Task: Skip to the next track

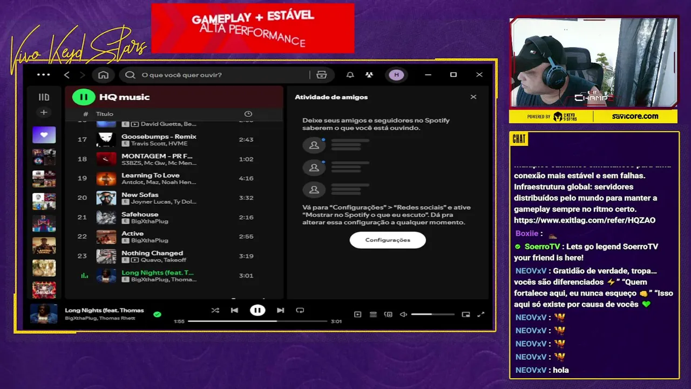Action: 280,310
